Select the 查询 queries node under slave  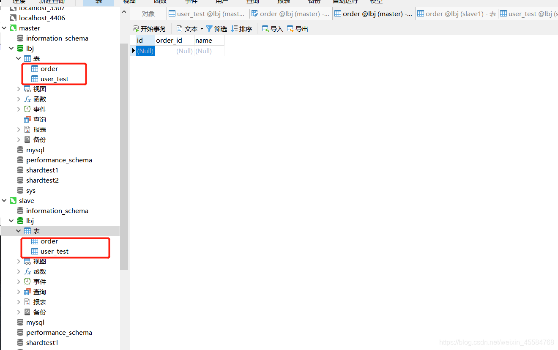point(40,292)
